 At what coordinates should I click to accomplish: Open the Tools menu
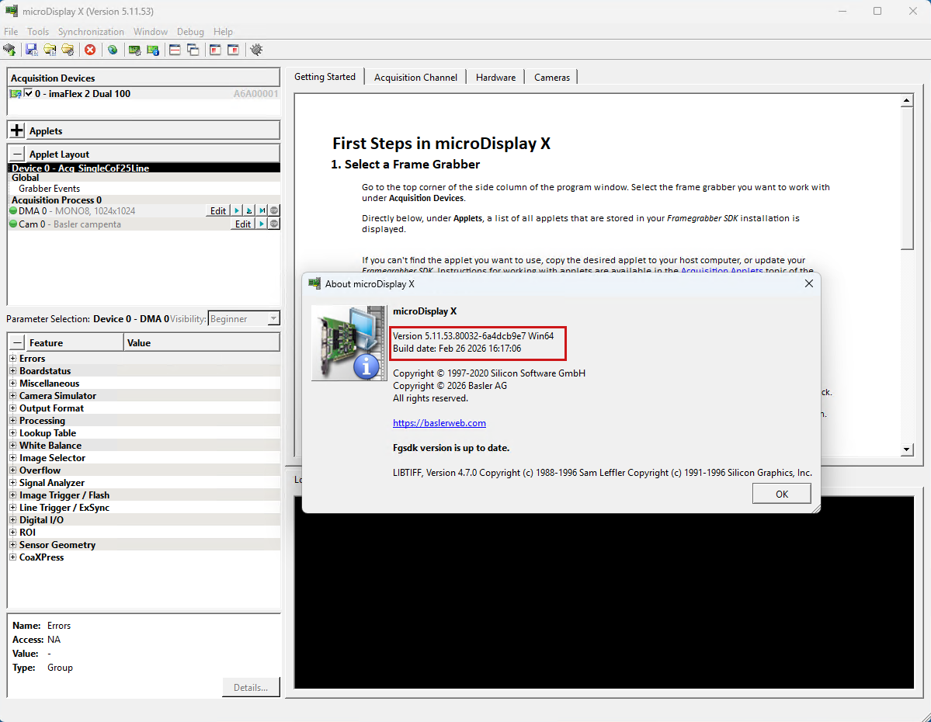click(x=38, y=32)
